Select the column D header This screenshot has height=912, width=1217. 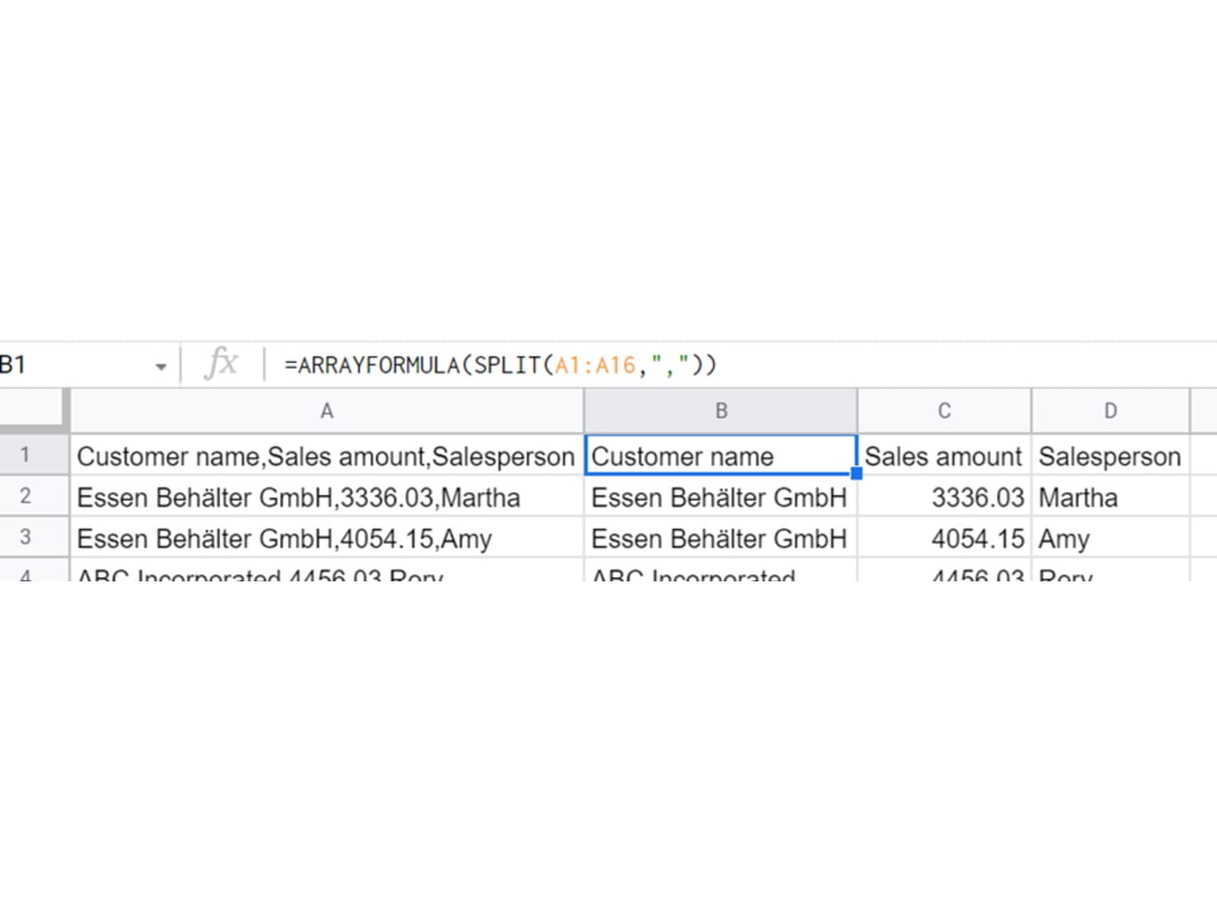pos(1110,411)
